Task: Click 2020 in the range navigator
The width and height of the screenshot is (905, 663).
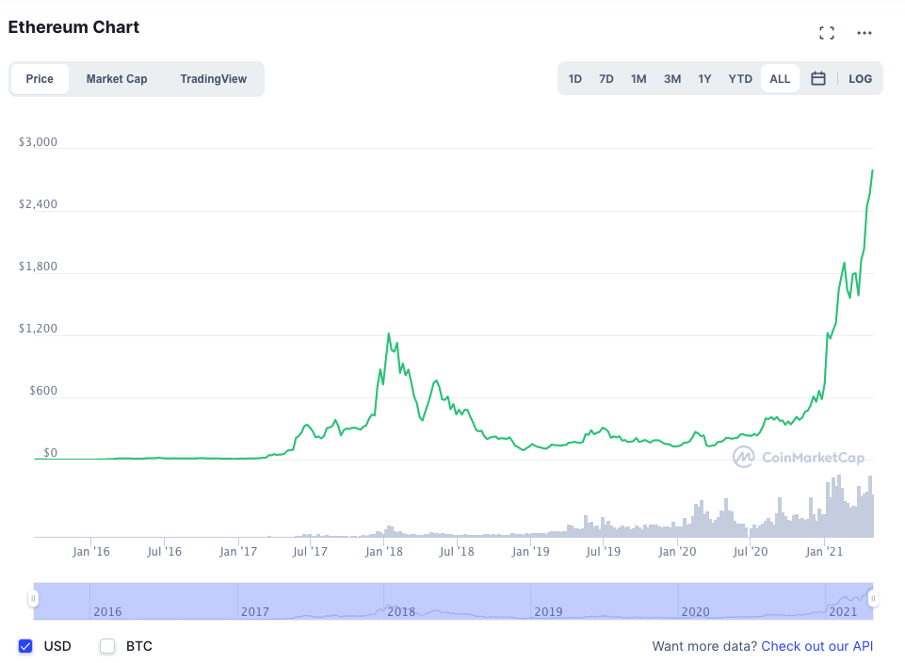Action: [x=696, y=611]
